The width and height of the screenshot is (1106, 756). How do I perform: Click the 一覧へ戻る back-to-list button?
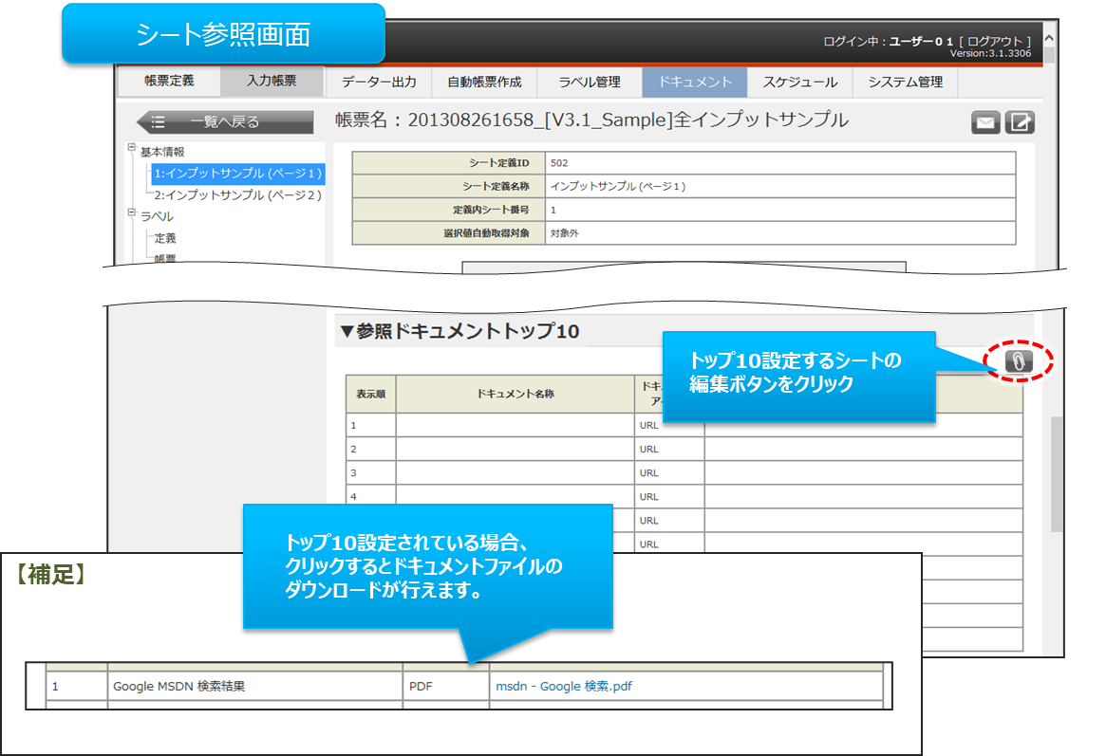(x=225, y=121)
